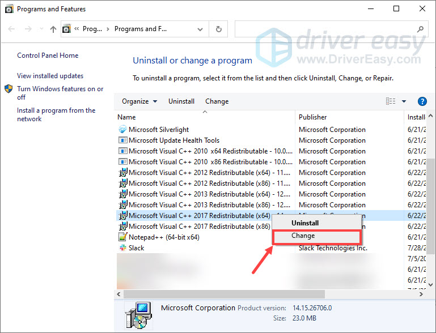Image resolution: width=436 pixels, height=333 pixels.
Task: Focus the Search Programs and Features box
Action: click(x=332, y=29)
